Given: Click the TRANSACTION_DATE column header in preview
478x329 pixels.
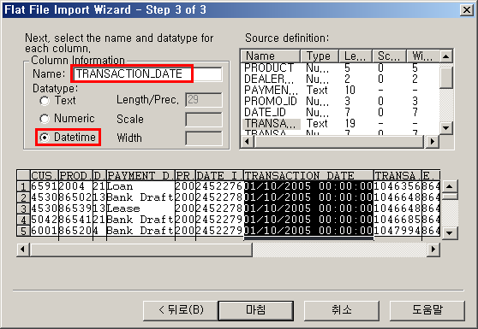Looking at the screenshot, I should 308,175.
